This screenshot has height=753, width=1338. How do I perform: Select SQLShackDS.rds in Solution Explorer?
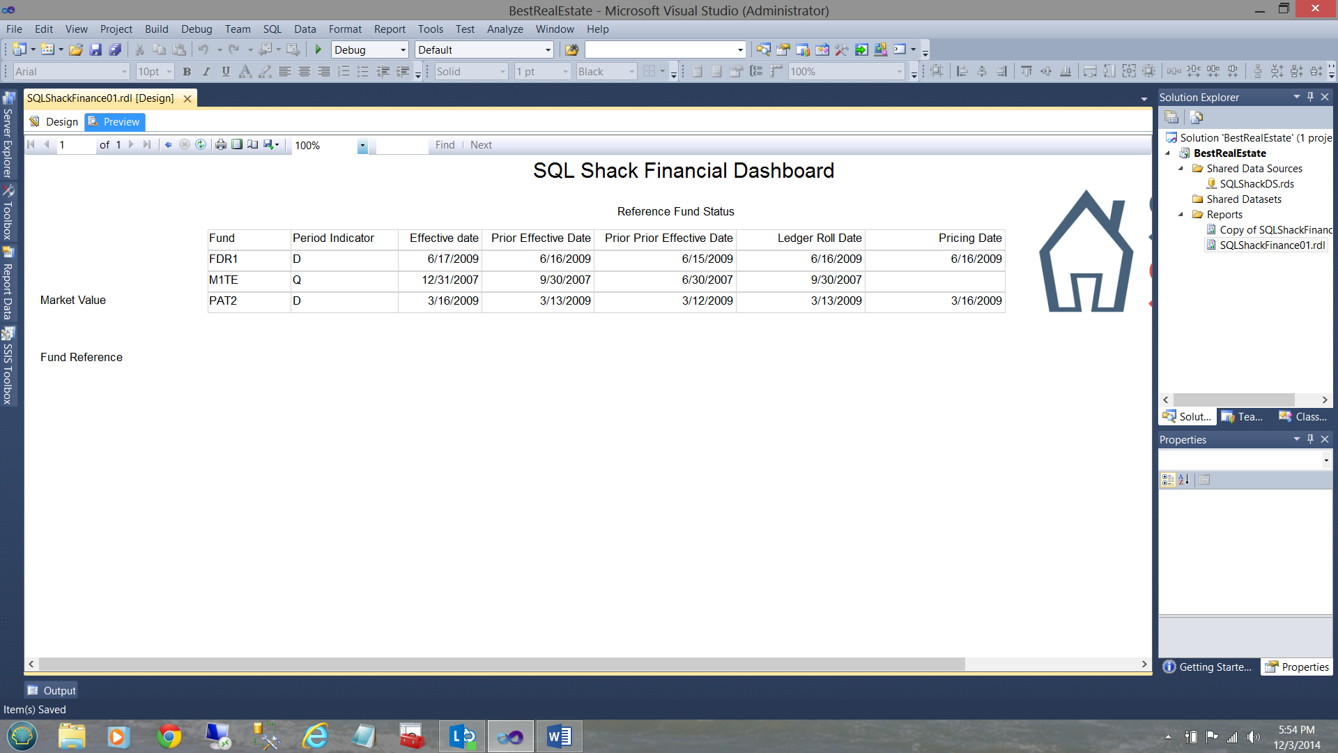click(x=1256, y=184)
